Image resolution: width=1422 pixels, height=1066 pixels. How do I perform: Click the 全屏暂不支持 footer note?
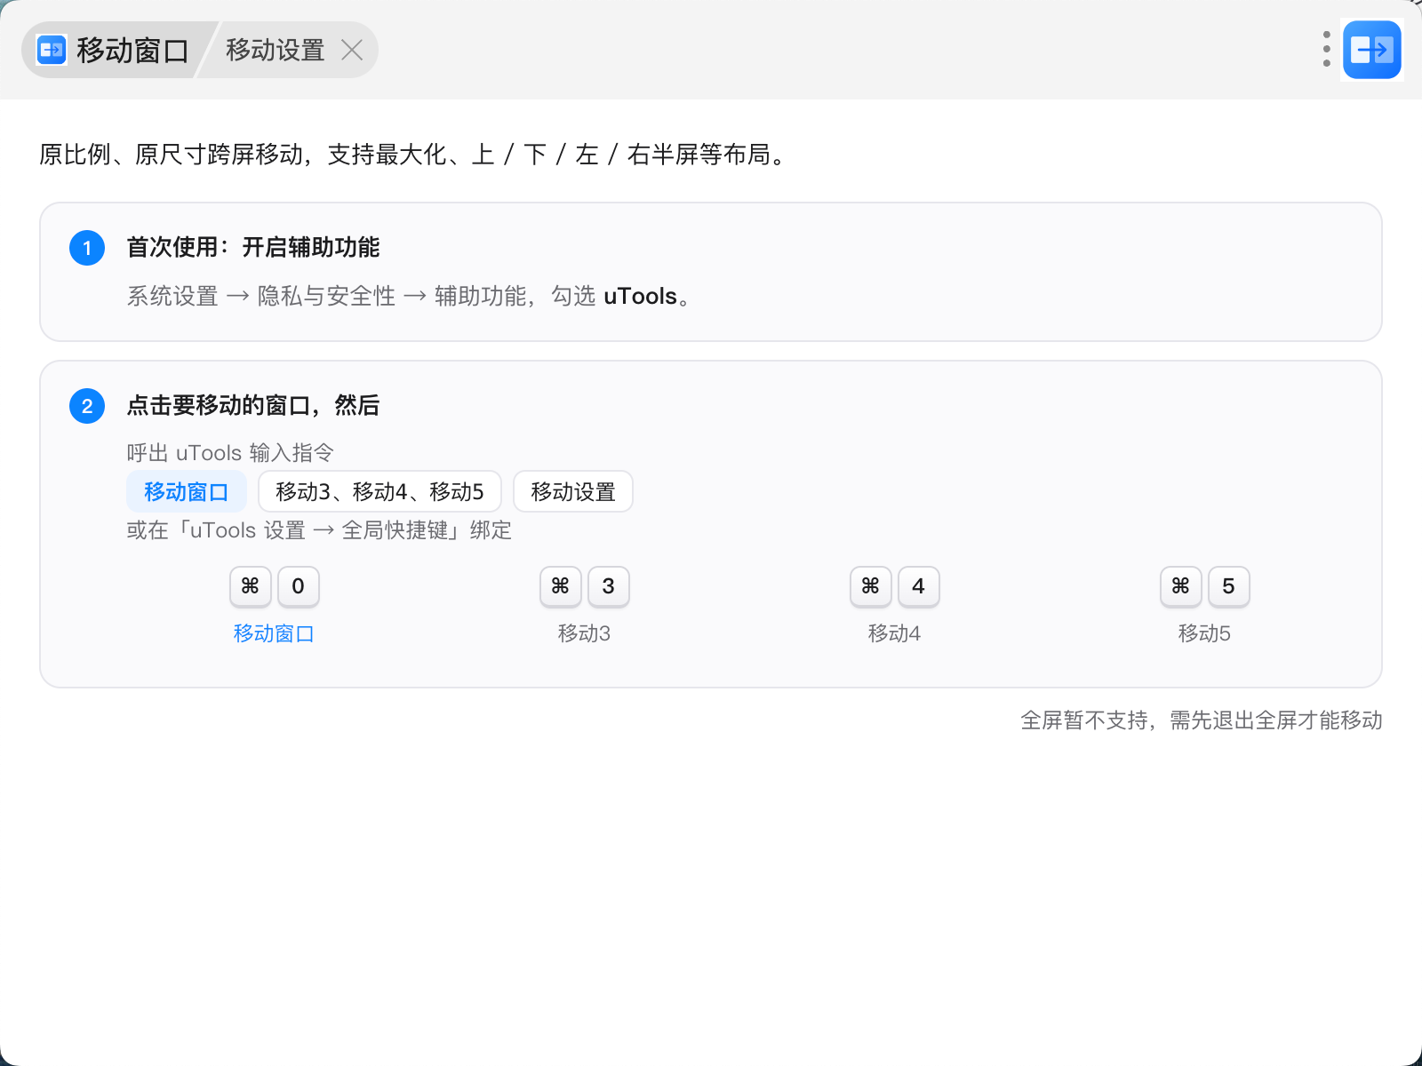(x=1202, y=720)
